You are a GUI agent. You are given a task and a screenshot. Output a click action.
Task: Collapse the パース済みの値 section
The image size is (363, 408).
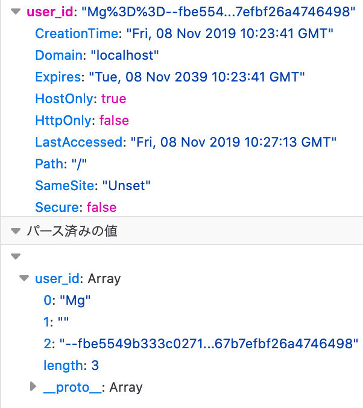click(16, 231)
